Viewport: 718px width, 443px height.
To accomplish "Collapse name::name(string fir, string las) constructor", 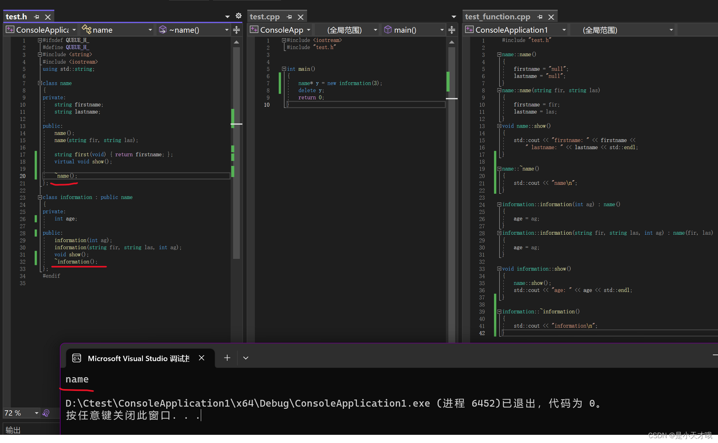I will [x=499, y=90].
